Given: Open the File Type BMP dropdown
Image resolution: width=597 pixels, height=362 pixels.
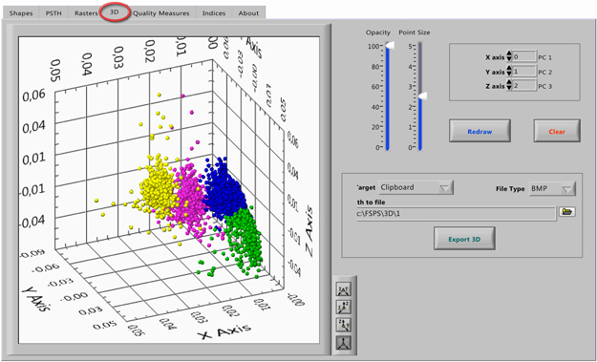Looking at the screenshot, I should pyautogui.click(x=552, y=188).
